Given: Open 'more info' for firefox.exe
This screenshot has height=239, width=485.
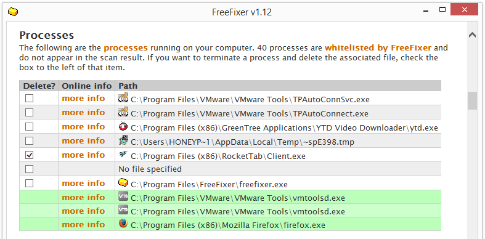Looking at the screenshot, I should [83, 224].
